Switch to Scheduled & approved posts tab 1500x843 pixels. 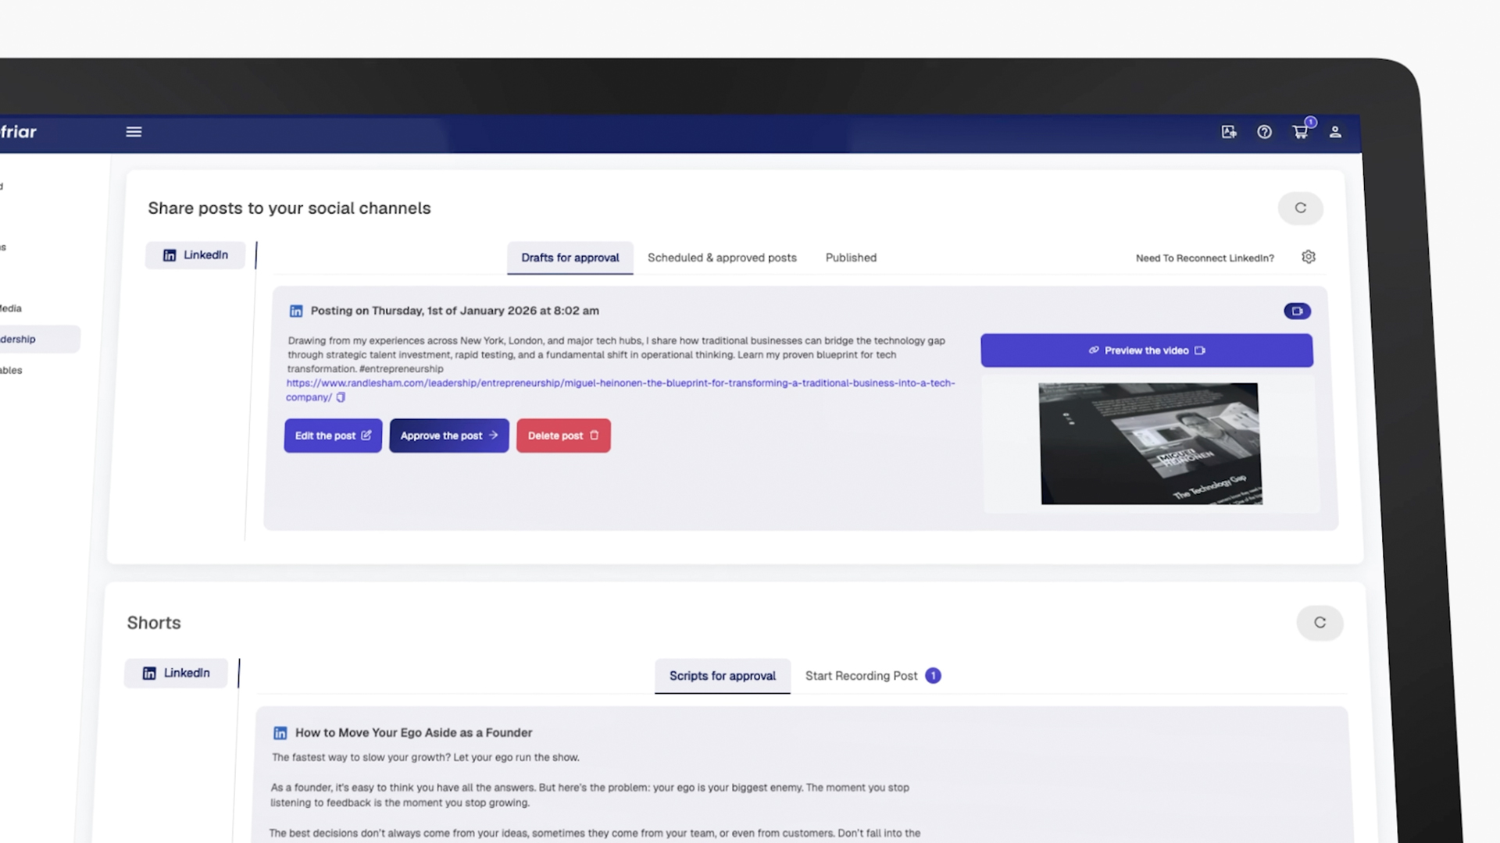(722, 258)
